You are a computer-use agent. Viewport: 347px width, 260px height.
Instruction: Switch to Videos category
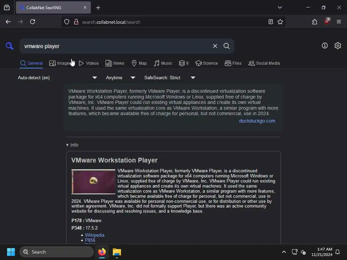coord(88,63)
